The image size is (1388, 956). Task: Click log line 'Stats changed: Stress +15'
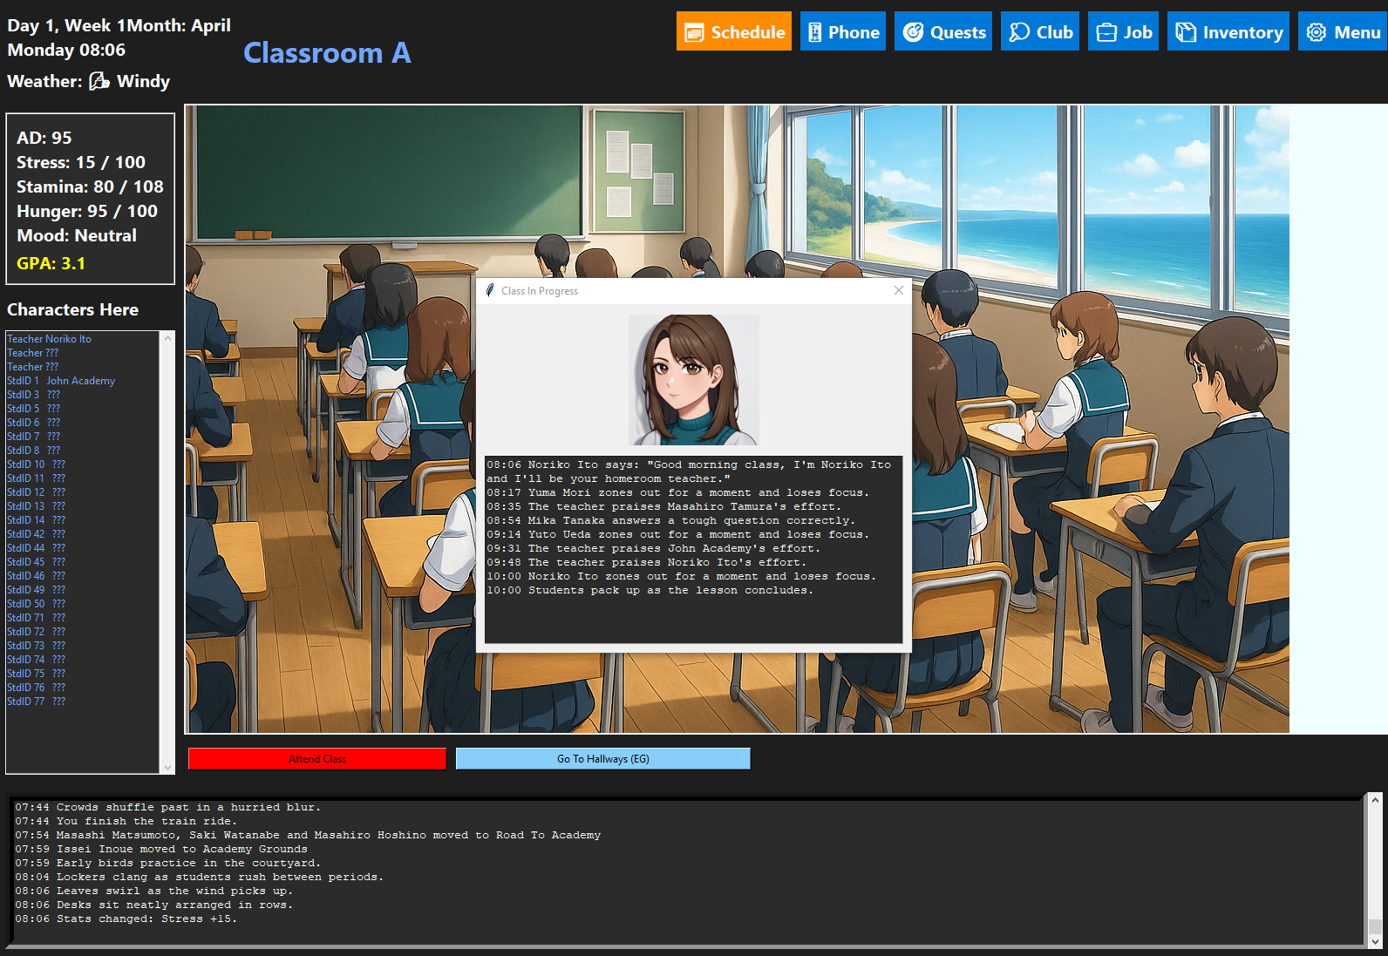pyautogui.click(x=126, y=919)
